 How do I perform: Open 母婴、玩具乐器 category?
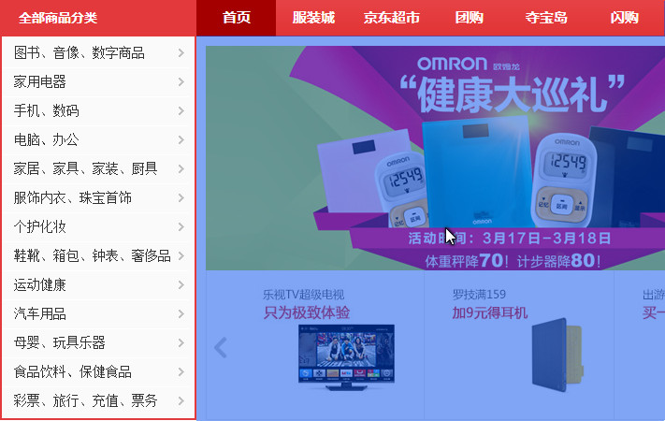point(59,342)
